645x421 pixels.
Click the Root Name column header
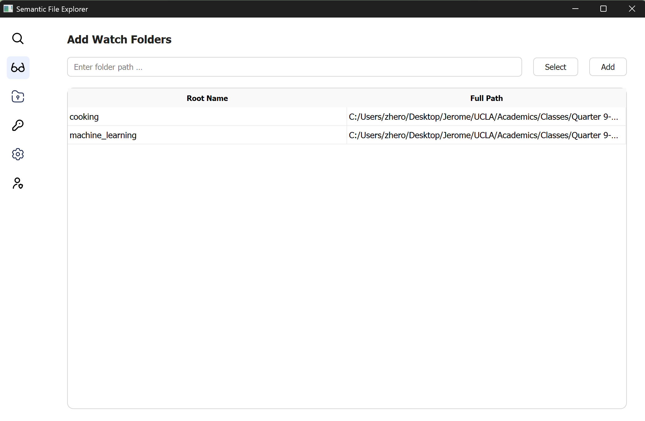point(207,98)
